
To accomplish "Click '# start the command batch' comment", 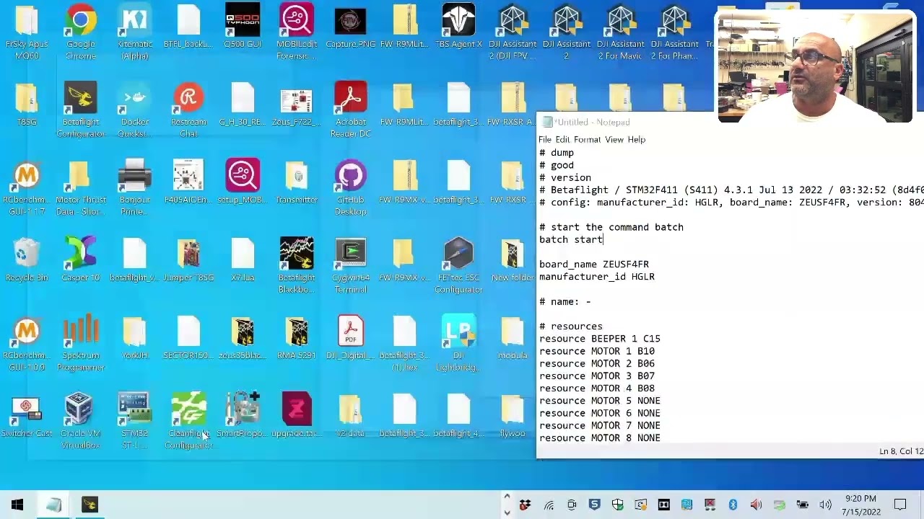I will [x=611, y=227].
